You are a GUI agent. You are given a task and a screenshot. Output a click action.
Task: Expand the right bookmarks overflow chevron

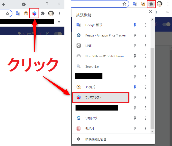(168, 12)
